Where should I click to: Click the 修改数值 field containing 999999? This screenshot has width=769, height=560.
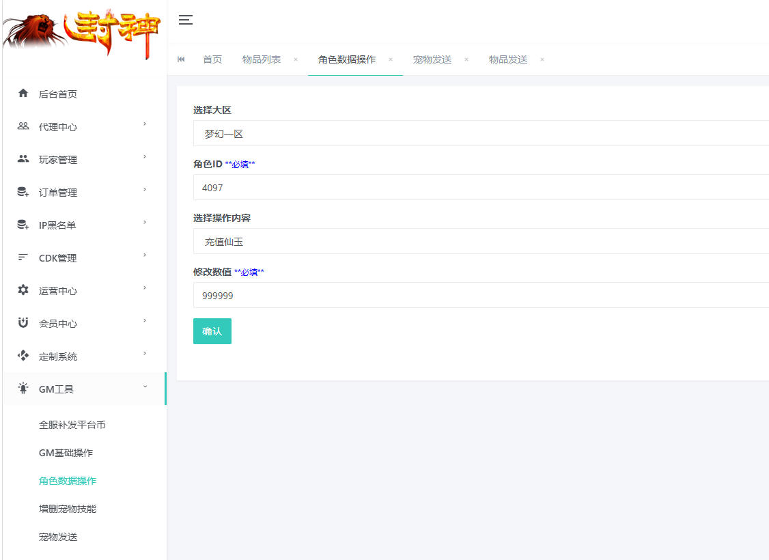point(481,295)
